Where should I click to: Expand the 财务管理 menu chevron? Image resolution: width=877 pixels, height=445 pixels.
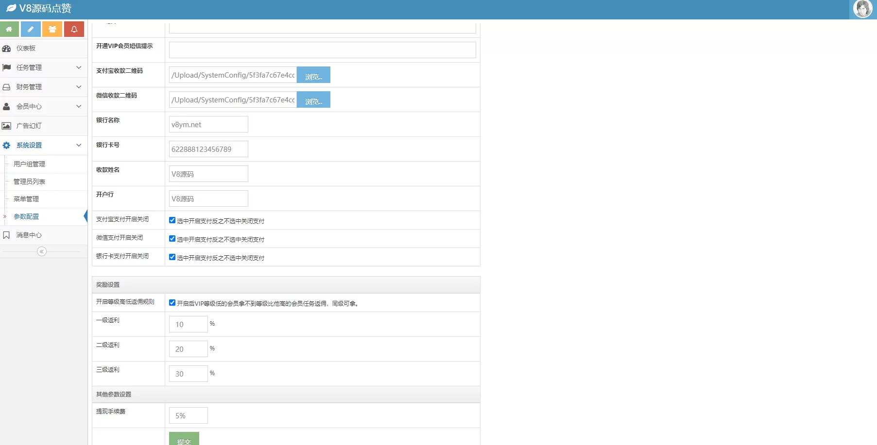79,87
